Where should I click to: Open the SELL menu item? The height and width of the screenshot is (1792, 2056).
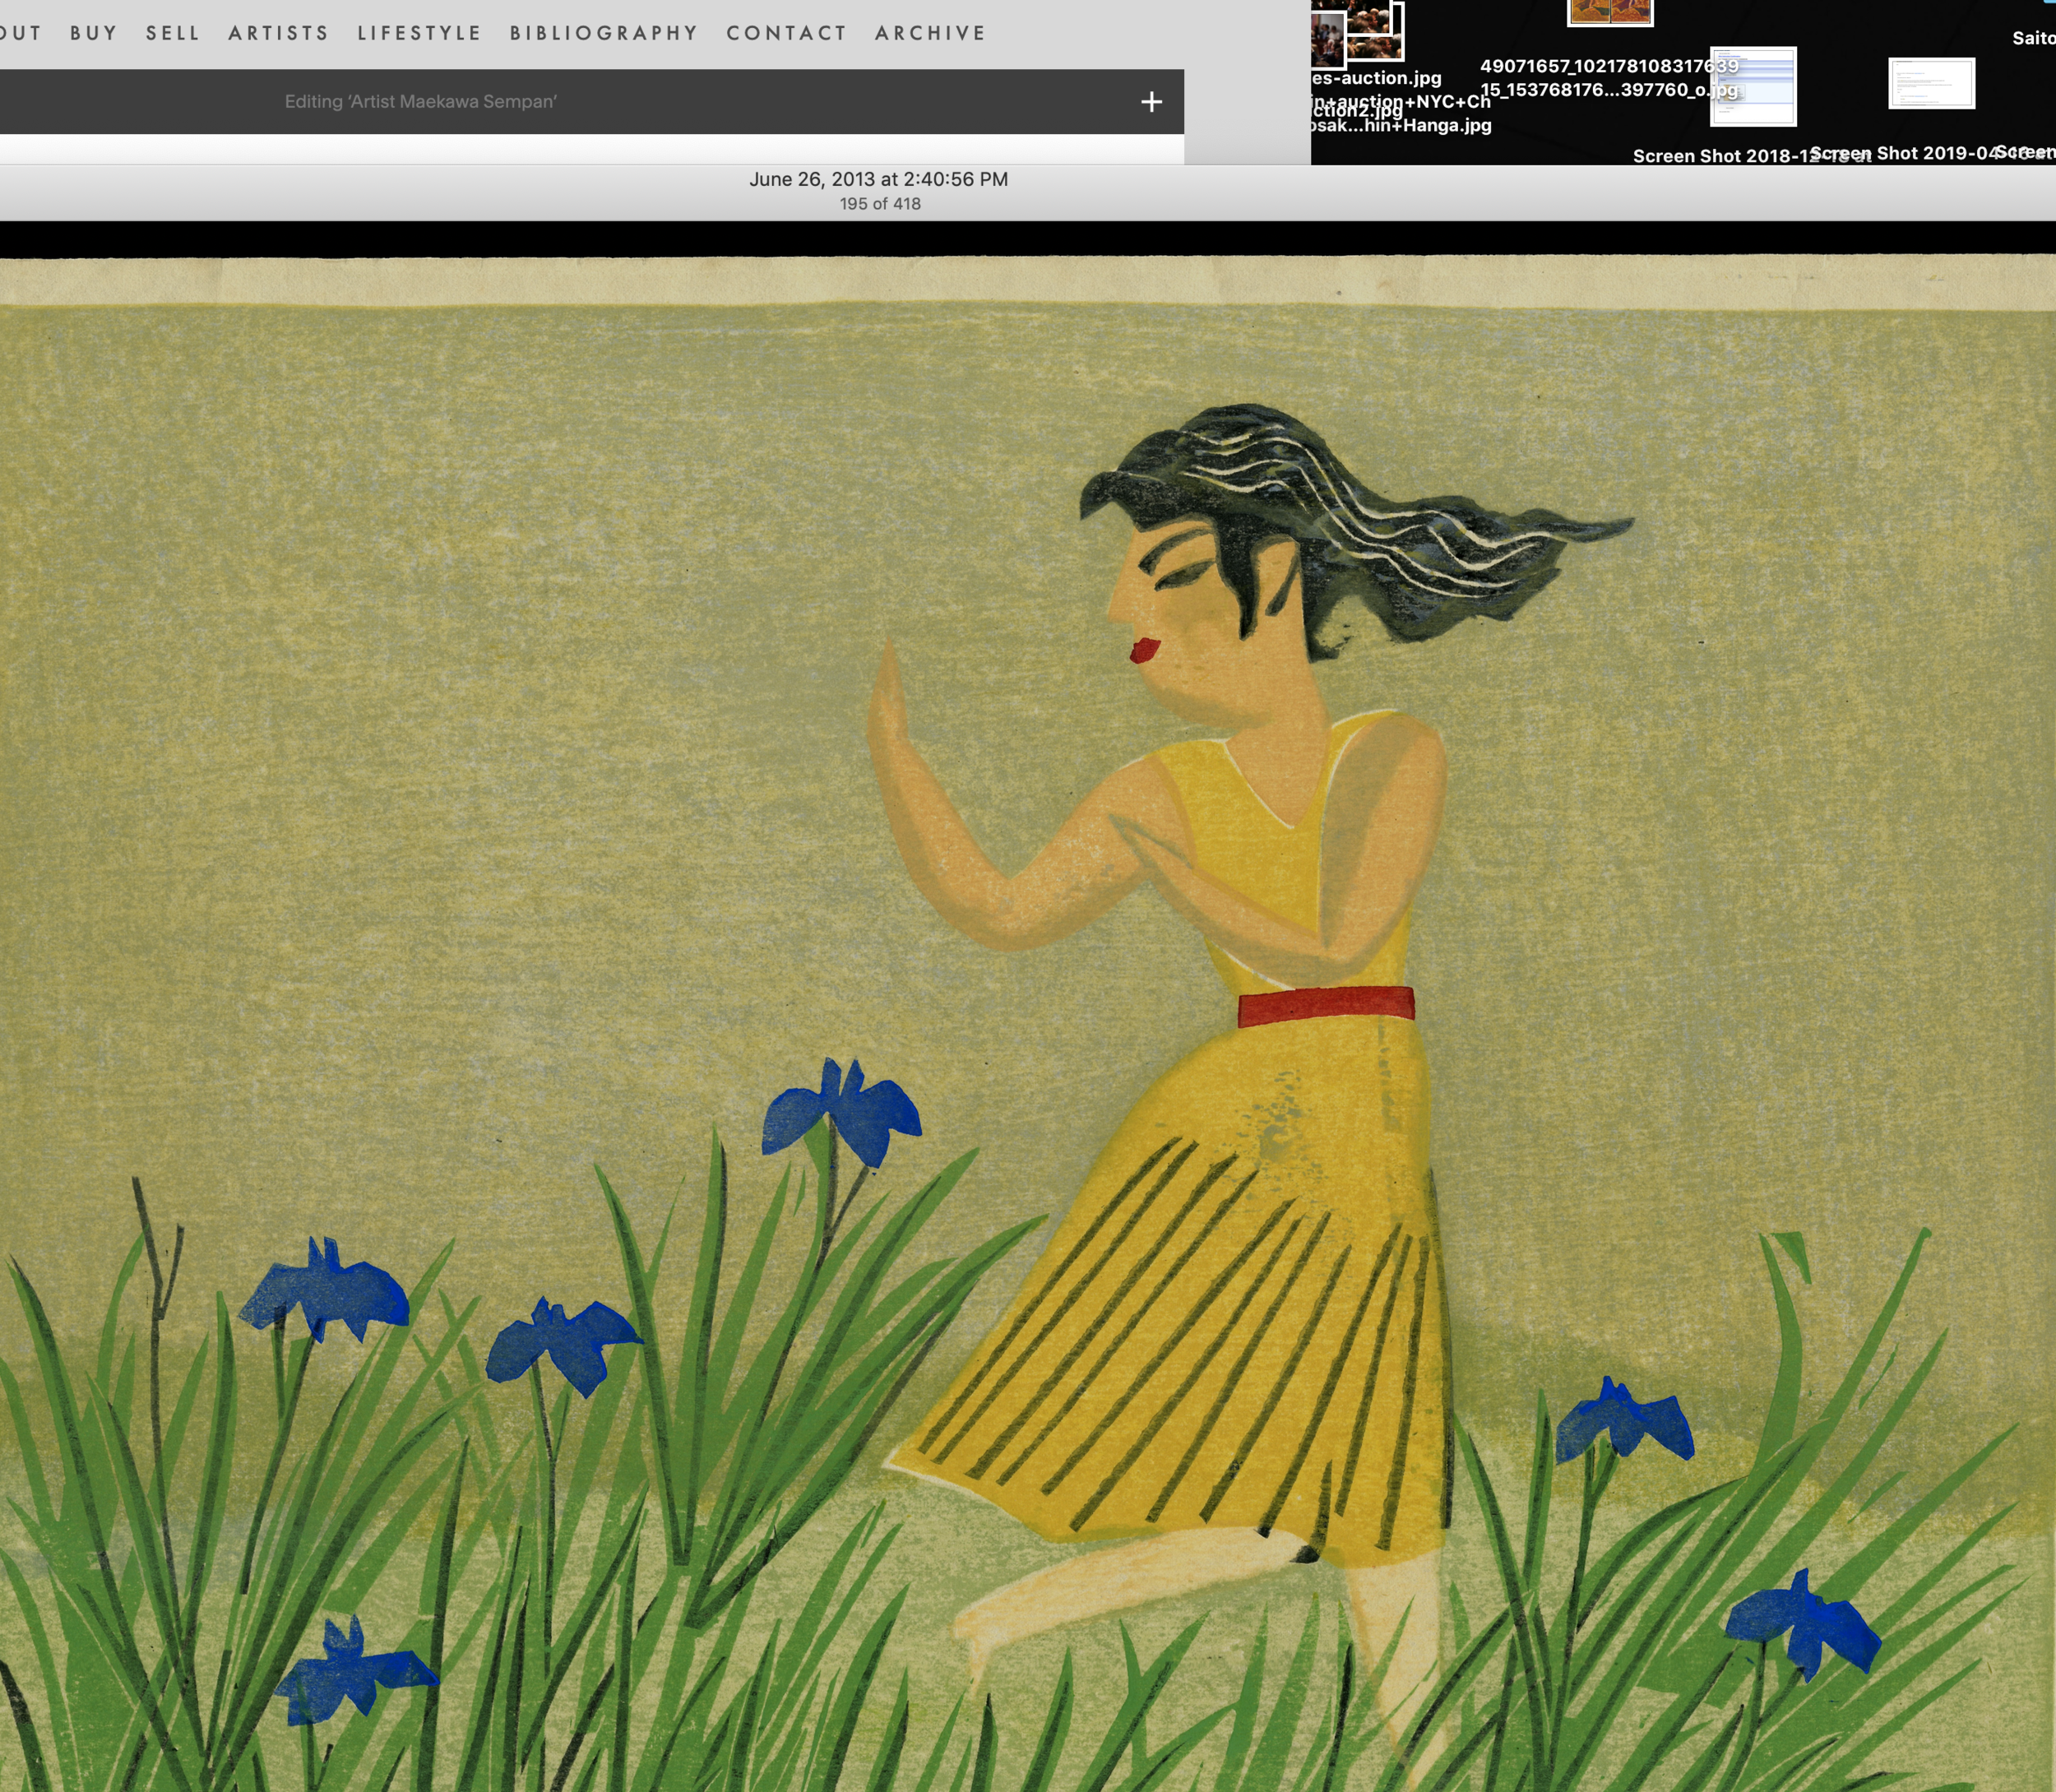pyautogui.click(x=173, y=33)
